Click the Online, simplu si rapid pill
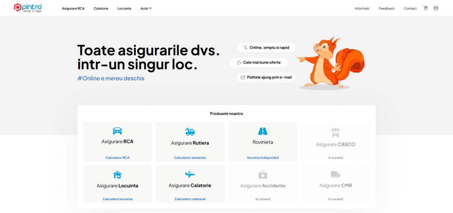 266,48
